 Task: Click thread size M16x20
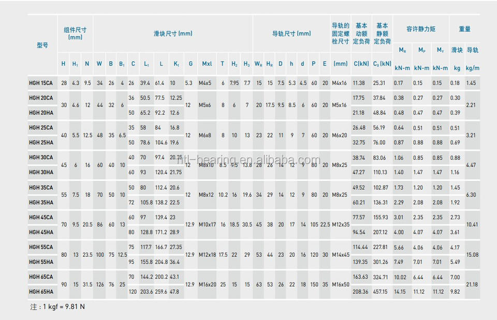[x=207, y=285]
